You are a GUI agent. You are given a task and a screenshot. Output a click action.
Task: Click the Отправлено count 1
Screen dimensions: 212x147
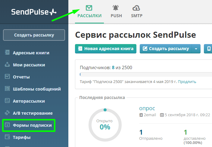click(141, 133)
